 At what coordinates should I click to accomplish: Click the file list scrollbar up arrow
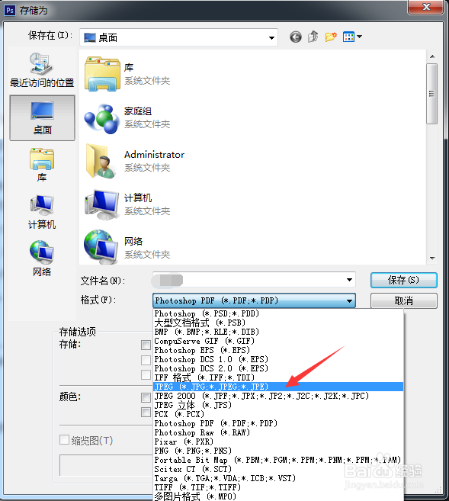tap(432, 56)
